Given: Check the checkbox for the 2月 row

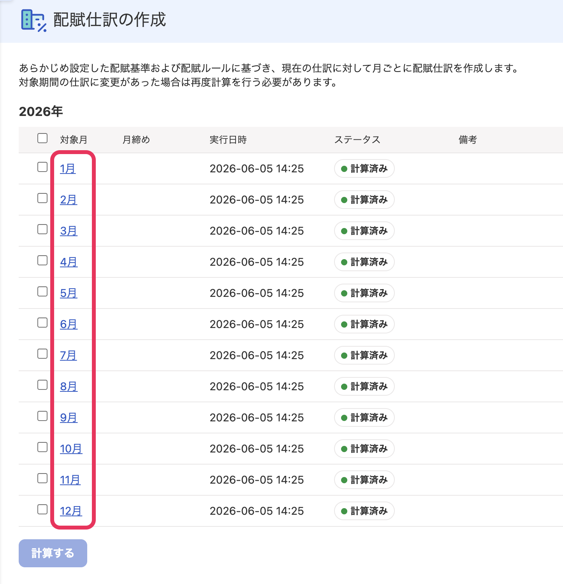Looking at the screenshot, I should [42, 198].
